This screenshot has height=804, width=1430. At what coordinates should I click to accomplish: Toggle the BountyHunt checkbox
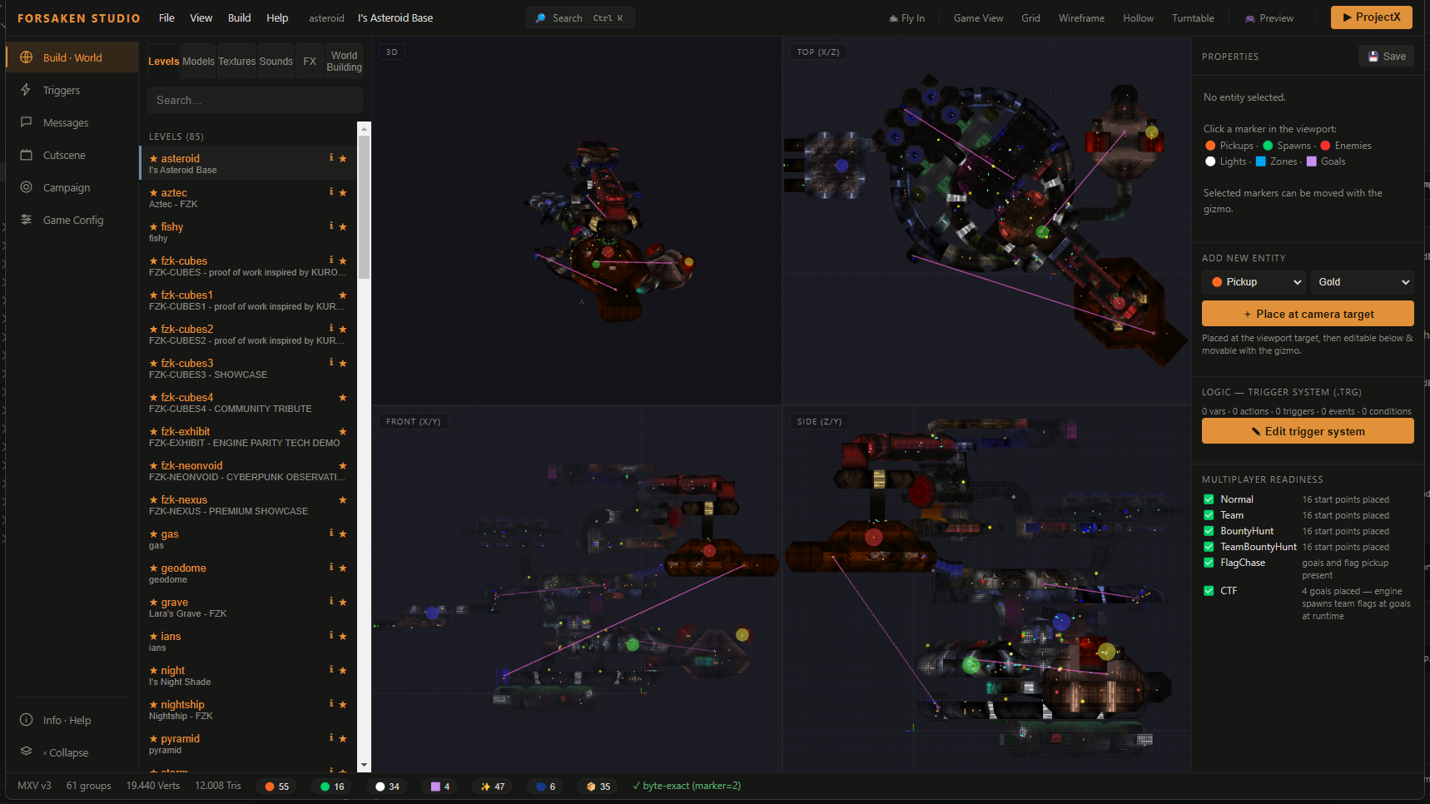1209,531
